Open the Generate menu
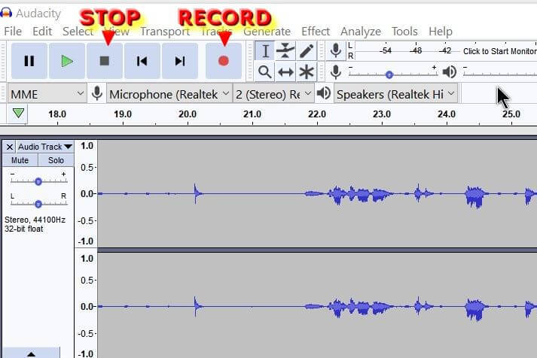The image size is (537, 358). [267, 32]
